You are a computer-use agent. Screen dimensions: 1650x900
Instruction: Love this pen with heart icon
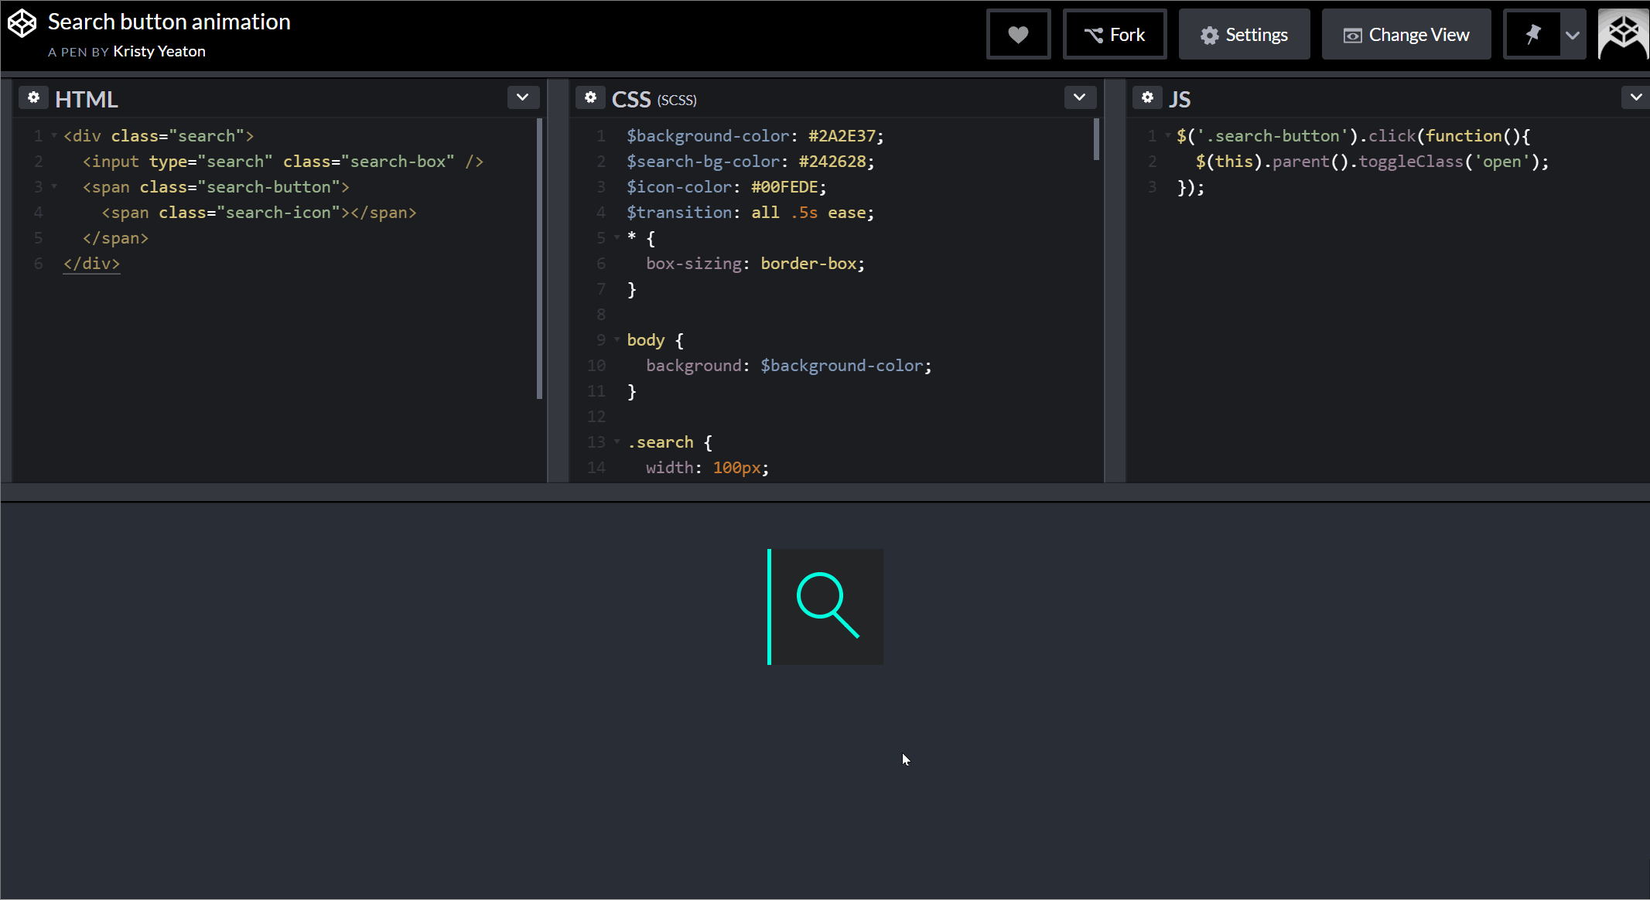click(1018, 35)
